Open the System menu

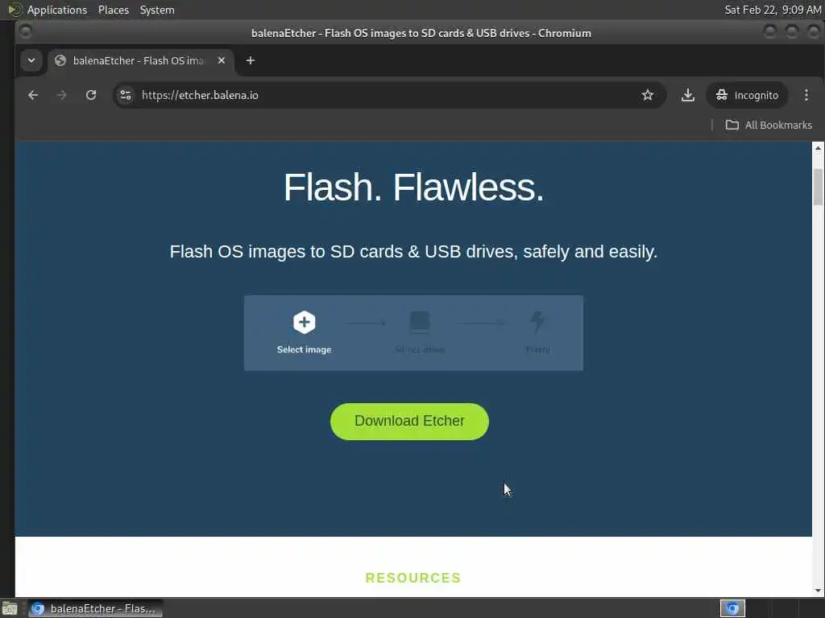[157, 10]
